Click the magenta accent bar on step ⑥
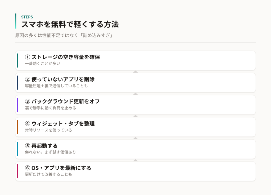 pyautogui.click(x=17, y=171)
